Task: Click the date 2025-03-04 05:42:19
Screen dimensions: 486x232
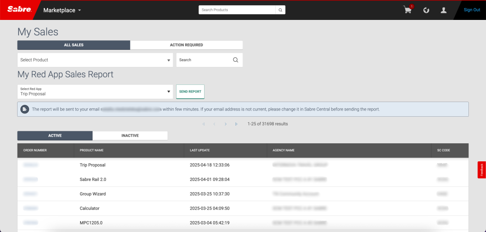Action: point(209,223)
